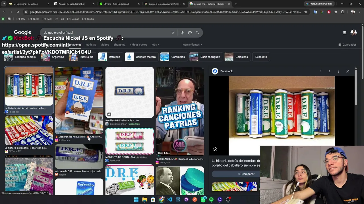Open Visual Studio Code from the taskbar
Viewport: 364px width, 204px height.
pyautogui.click(x=170, y=199)
